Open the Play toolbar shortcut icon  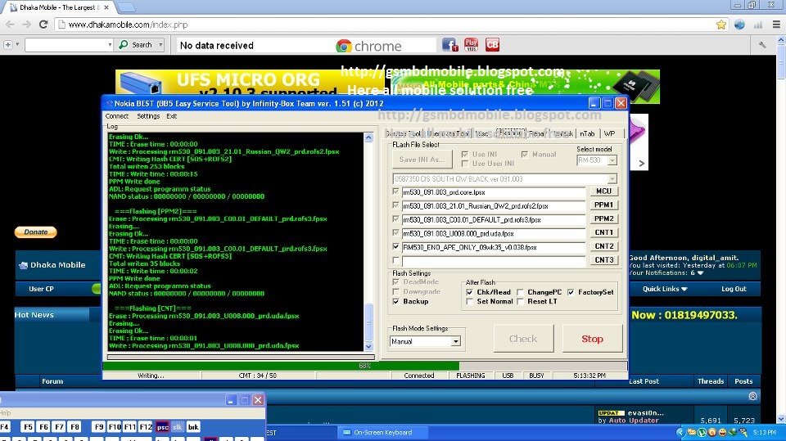[x=472, y=45]
